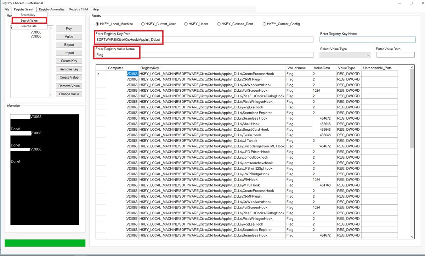
Task: Select the VDI065 CtxMFPlugin registry key cell
Action: pos(212,79)
